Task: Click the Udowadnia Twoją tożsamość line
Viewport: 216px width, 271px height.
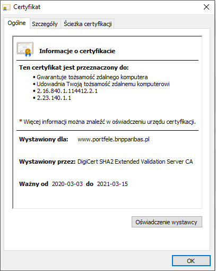Action: pos(103,84)
